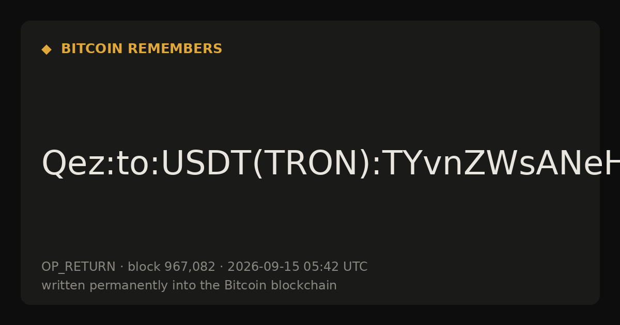Select the word REMEMBERS in header

point(175,49)
